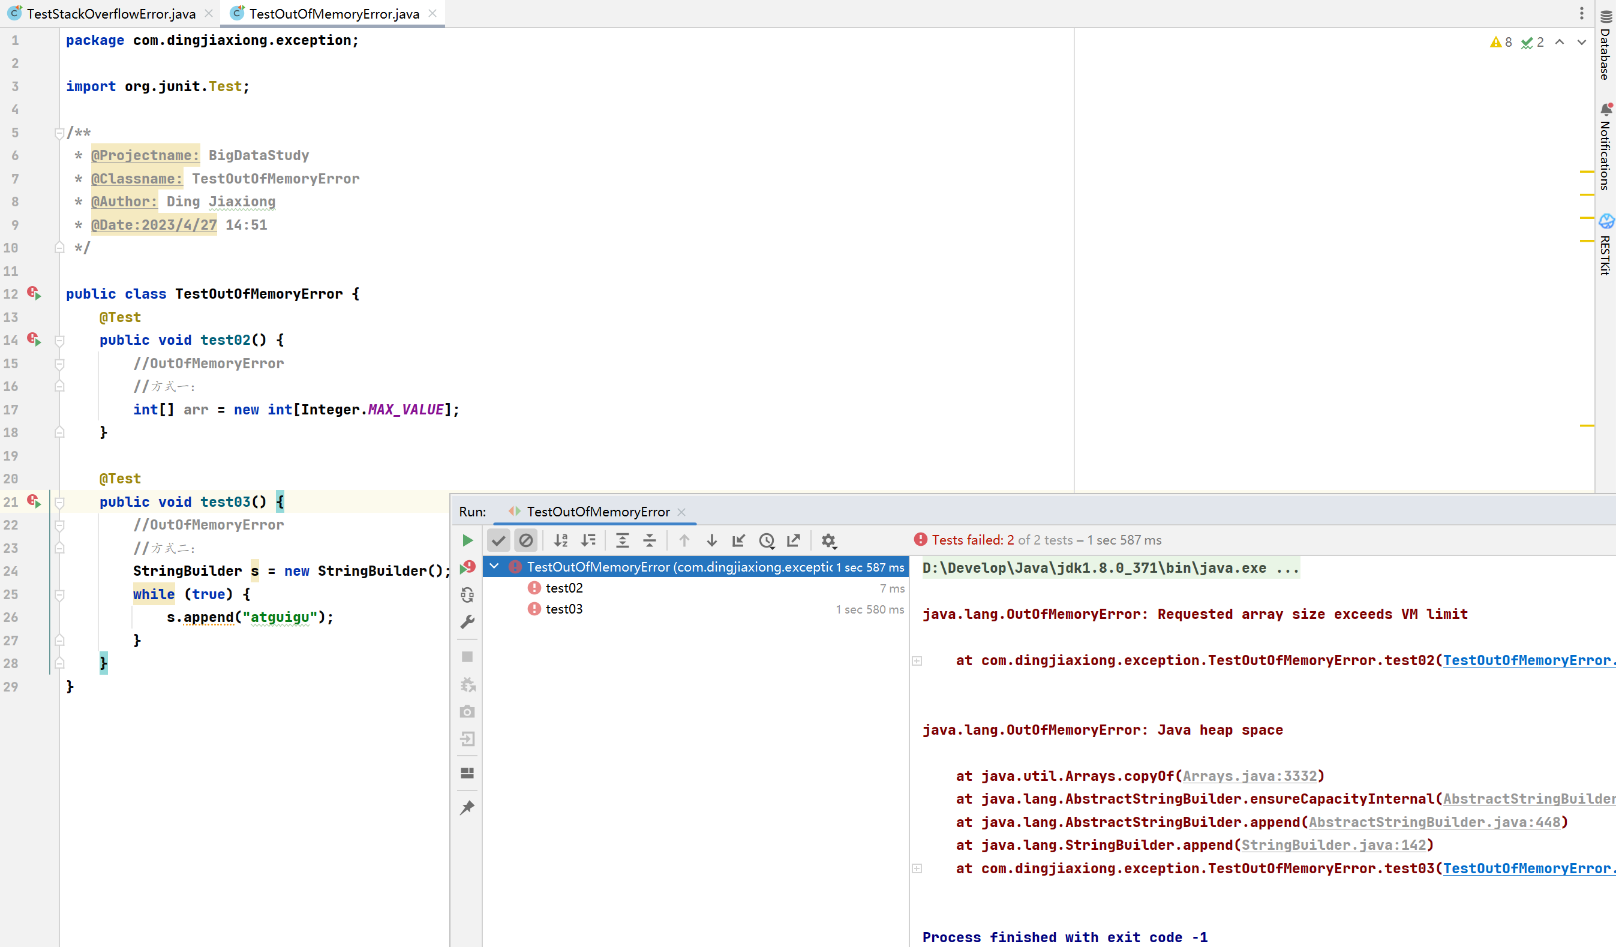
Task: Click the stop process square icon
Action: point(467,657)
